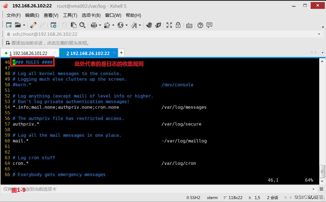The width and height of the screenshot is (326, 202).
Task: Click the Copy icon
Action: (x=65, y=25)
